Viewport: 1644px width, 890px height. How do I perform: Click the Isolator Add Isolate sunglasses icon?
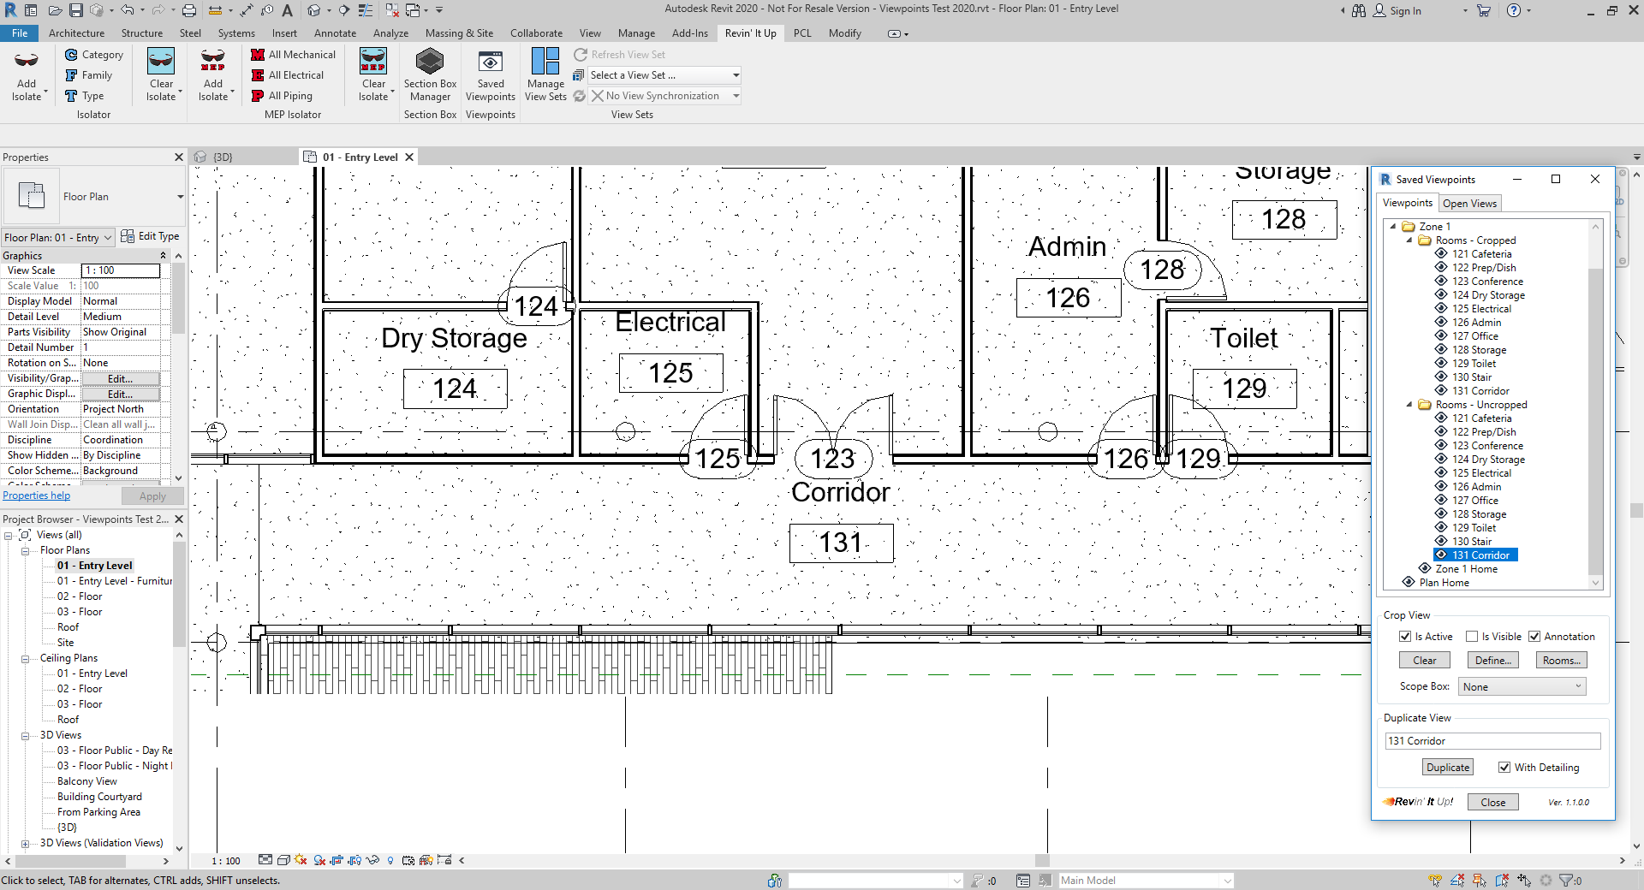pos(27,61)
